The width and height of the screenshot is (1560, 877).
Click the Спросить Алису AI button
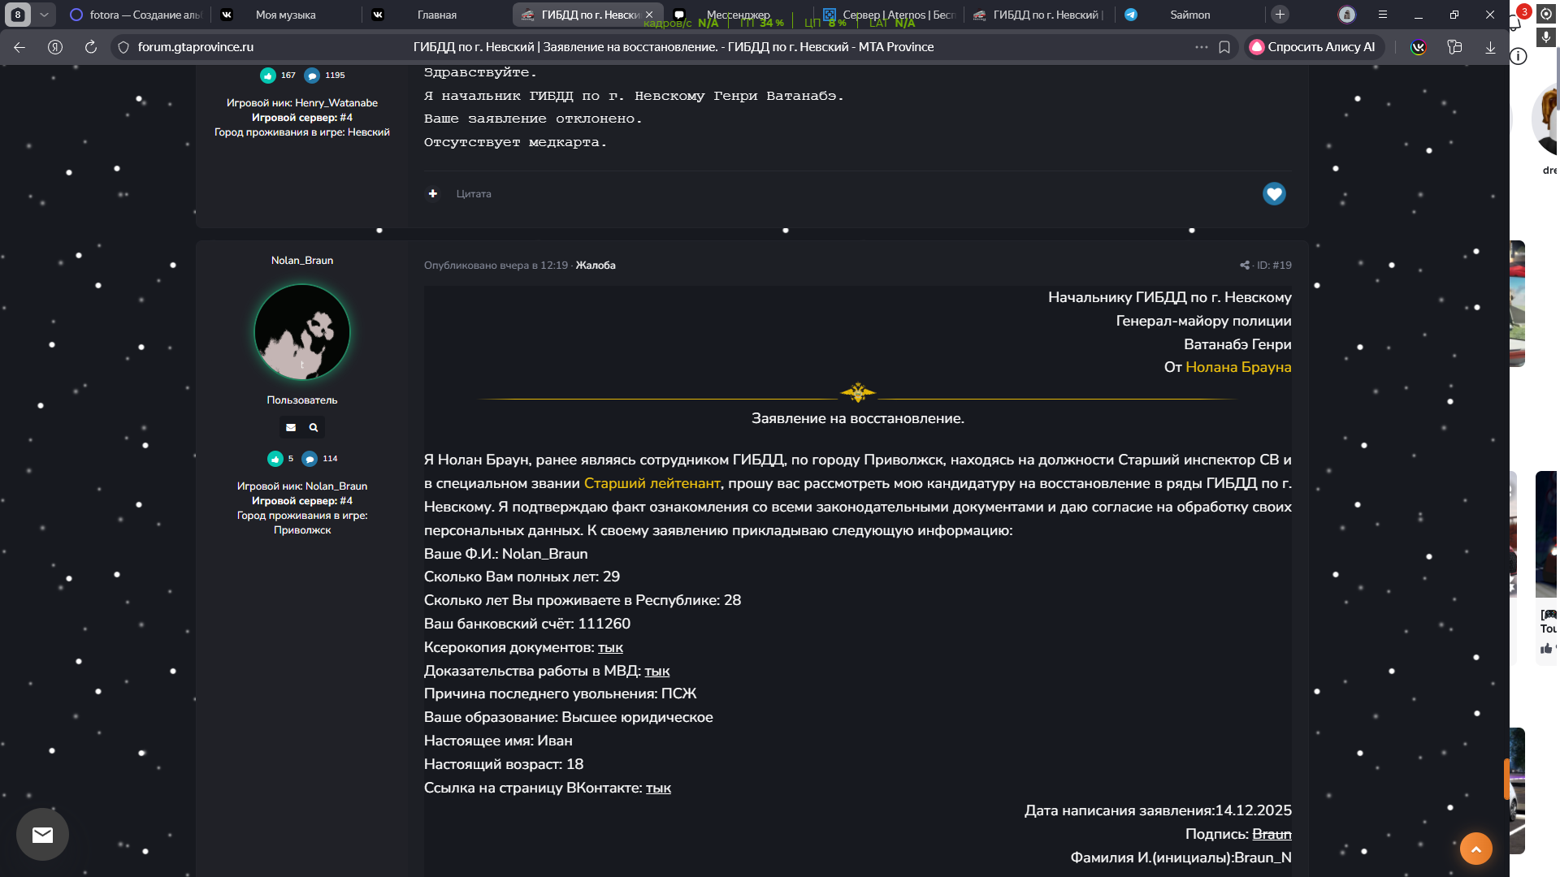pos(1312,47)
